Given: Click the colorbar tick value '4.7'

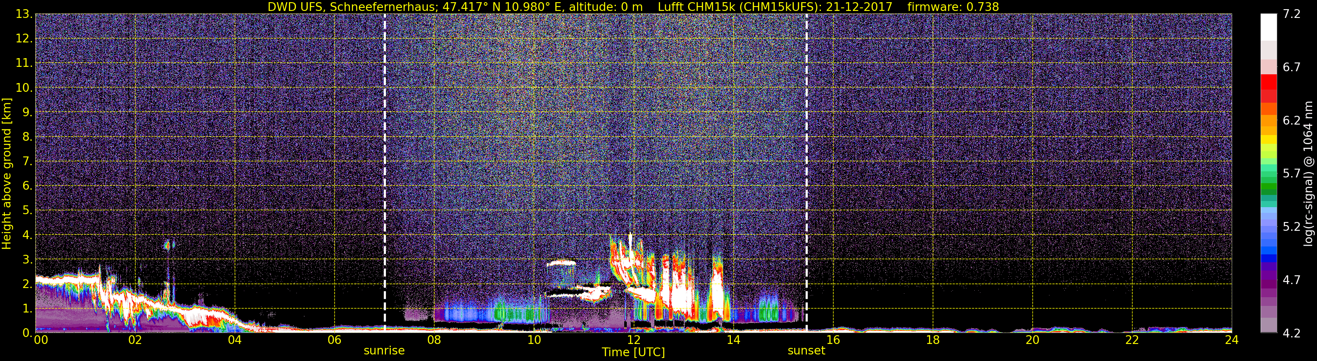Looking at the screenshot, I should pos(1292,280).
